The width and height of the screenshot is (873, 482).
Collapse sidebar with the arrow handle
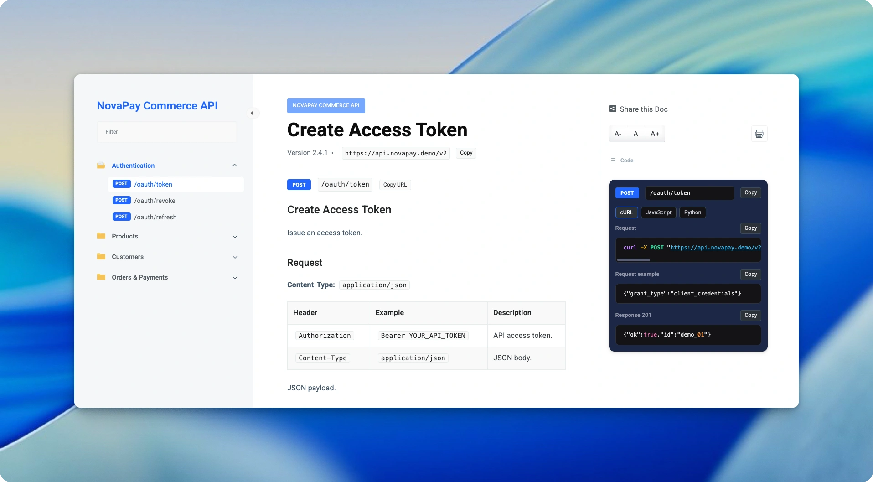tap(252, 113)
